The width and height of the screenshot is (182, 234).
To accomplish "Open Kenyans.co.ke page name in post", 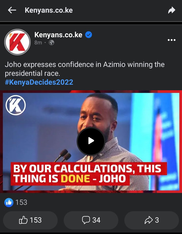I will (58, 35).
